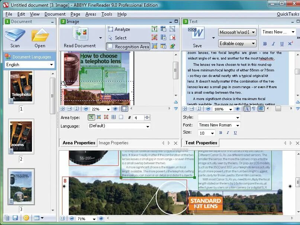This screenshot has width=300, height=225.
Task: Set area type to Text
Action: (x=91, y=117)
